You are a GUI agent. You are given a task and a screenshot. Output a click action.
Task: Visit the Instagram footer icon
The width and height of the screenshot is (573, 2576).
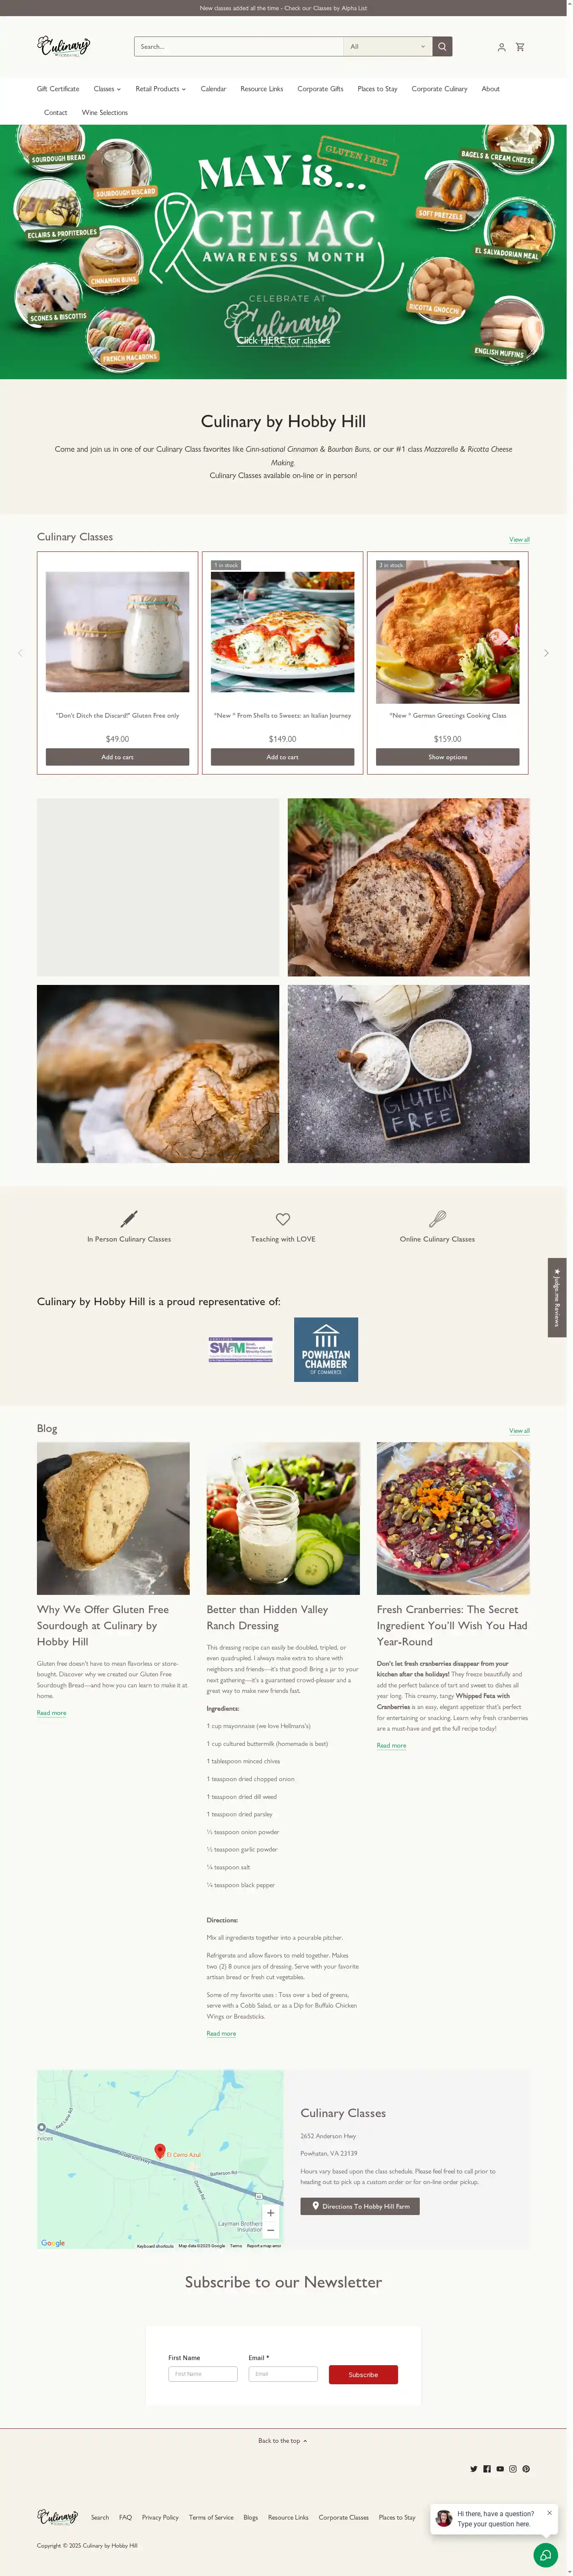(x=513, y=2469)
